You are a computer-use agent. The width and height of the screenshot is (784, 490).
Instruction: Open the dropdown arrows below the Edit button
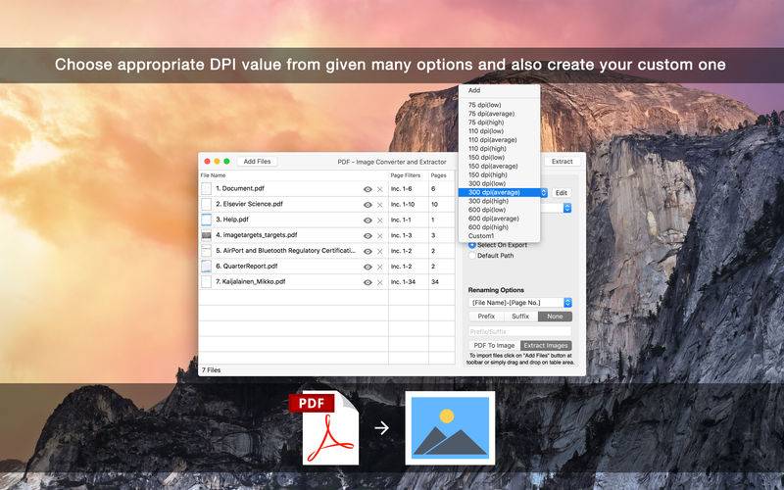tap(567, 208)
